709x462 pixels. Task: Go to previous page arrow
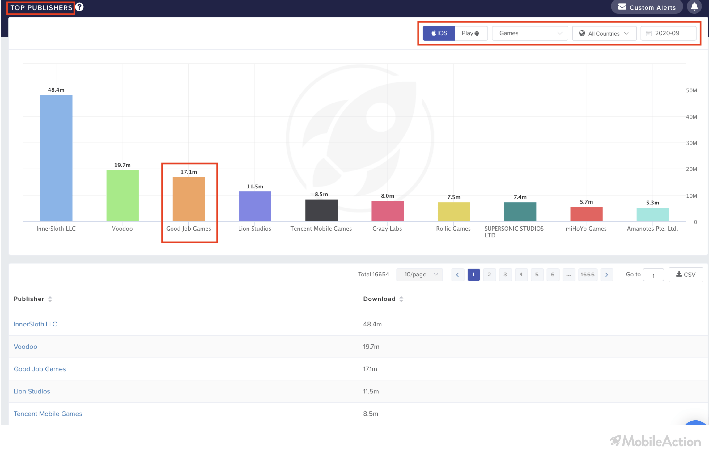tap(457, 275)
